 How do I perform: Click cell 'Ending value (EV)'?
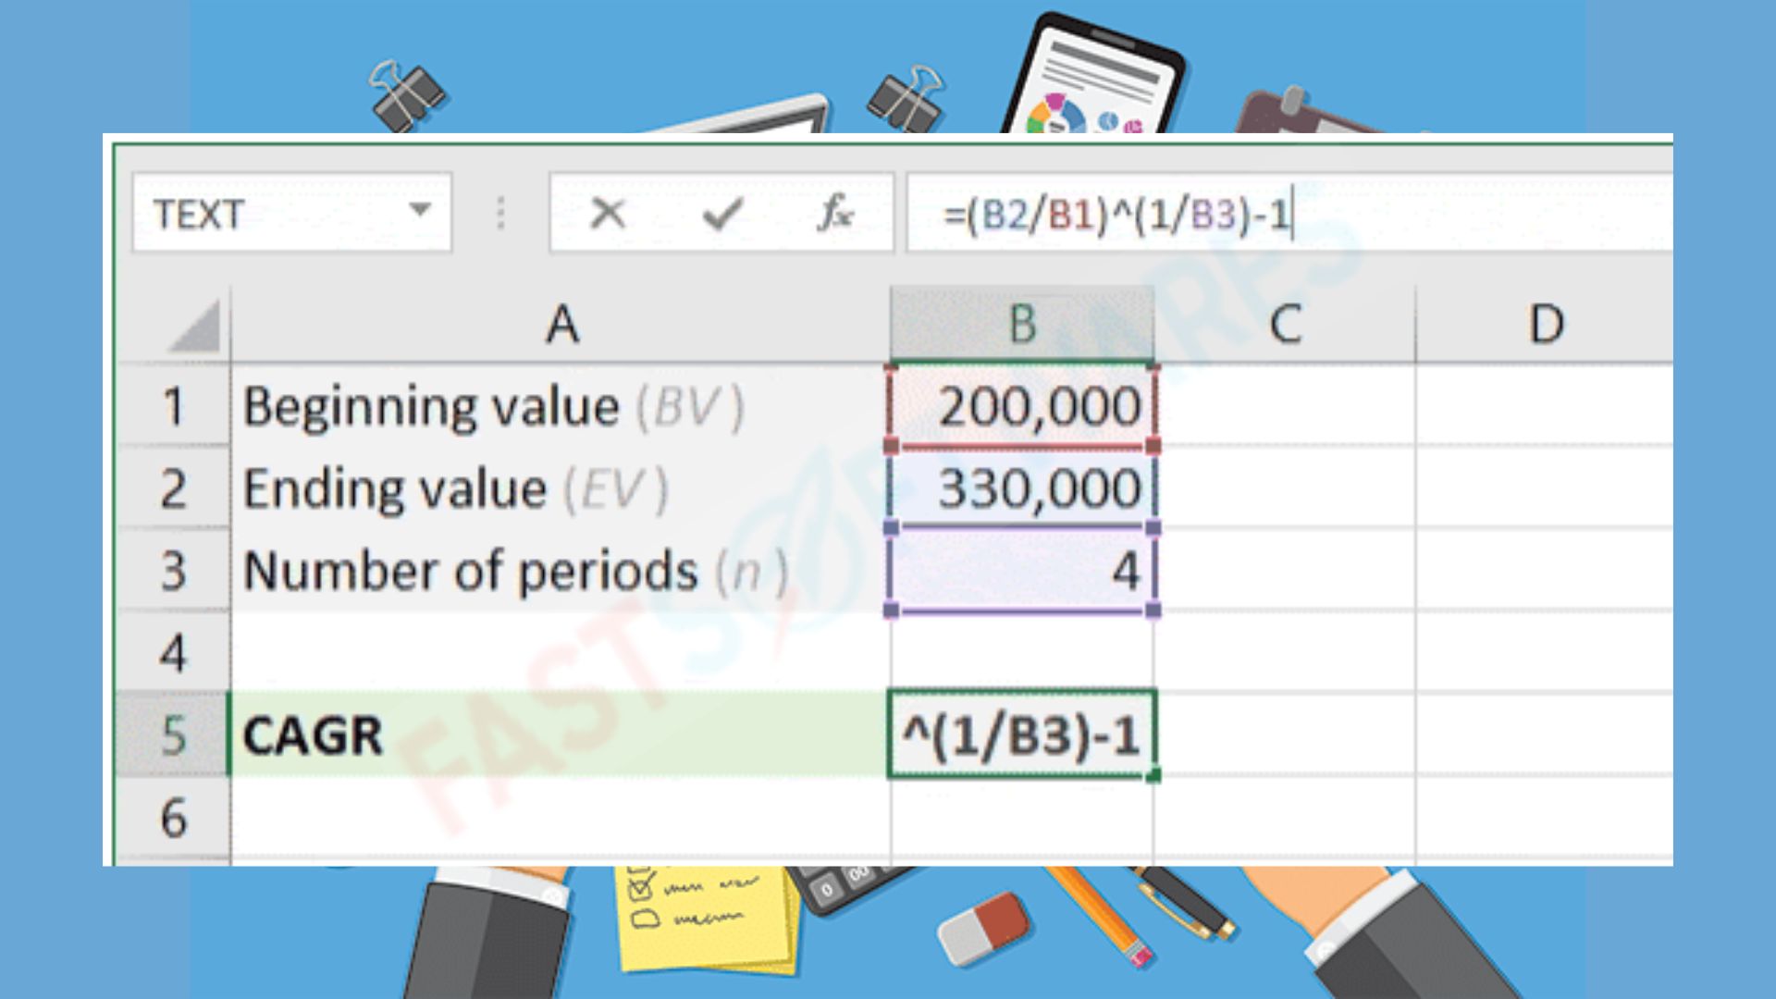point(561,487)
